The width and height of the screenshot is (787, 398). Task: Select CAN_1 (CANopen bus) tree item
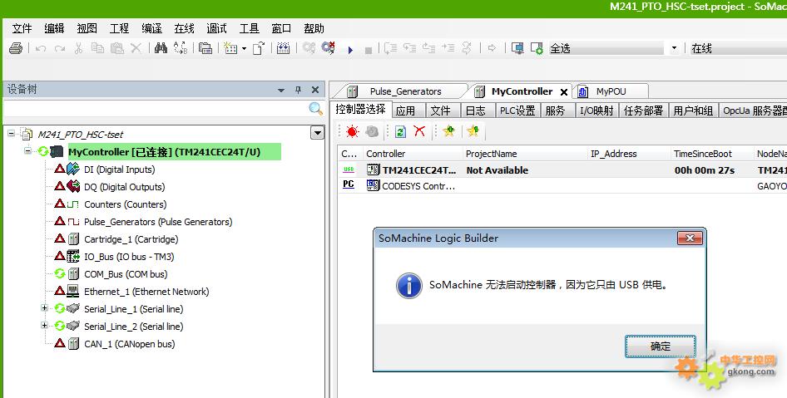coord(130,344)
